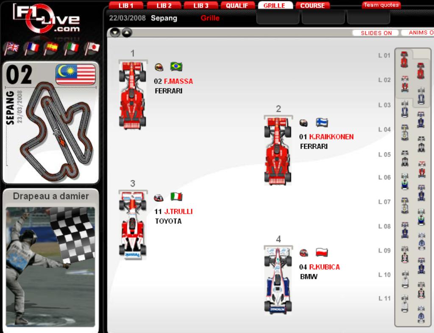Click F.Massa's Ferrari car on grid

(132, 94)
